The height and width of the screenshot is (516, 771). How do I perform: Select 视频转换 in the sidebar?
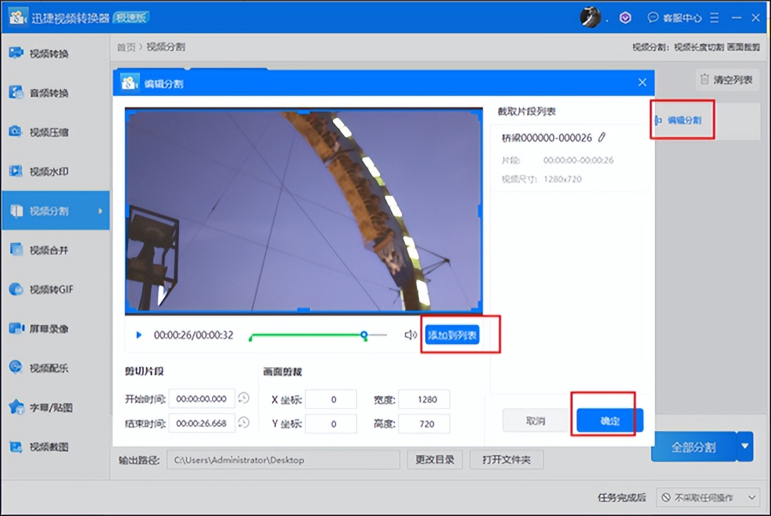click(49, 54)
